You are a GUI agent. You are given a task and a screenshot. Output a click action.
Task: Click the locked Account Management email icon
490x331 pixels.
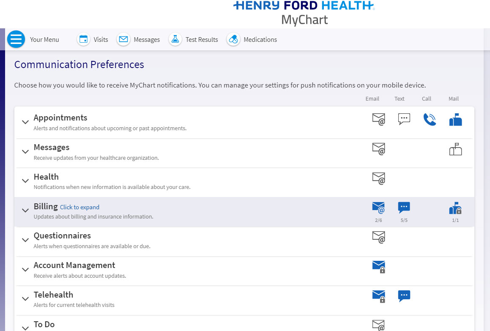[378, 267]
